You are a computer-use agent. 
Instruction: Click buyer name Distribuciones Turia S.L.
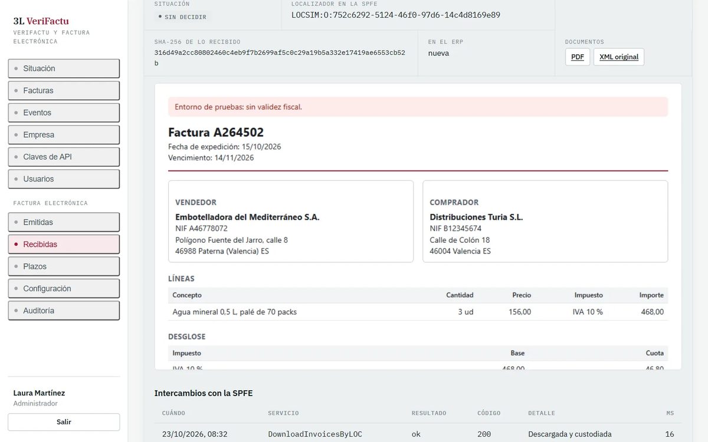[x=476, y=217]
